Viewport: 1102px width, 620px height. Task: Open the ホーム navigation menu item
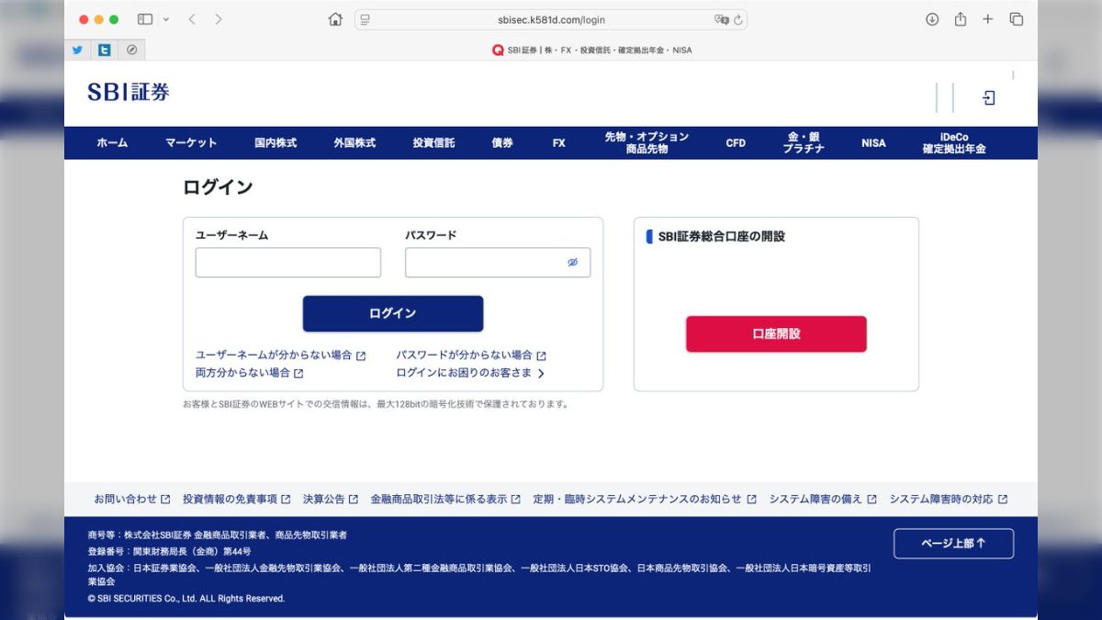(x=112, y=143)
